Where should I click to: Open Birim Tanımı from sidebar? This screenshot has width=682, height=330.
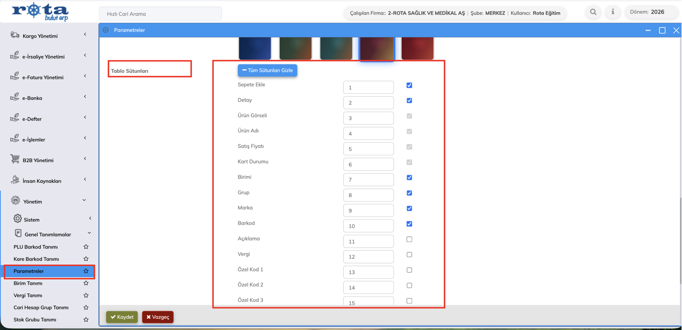pos(28,283)
